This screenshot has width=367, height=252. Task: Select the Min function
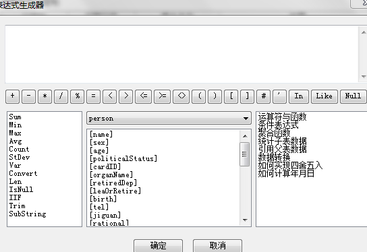[x=16, y=125]
